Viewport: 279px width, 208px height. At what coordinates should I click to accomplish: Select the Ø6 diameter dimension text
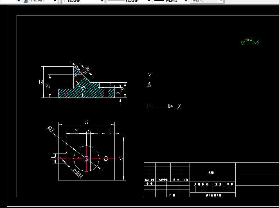pyautogui.click(x=88, y=69)
